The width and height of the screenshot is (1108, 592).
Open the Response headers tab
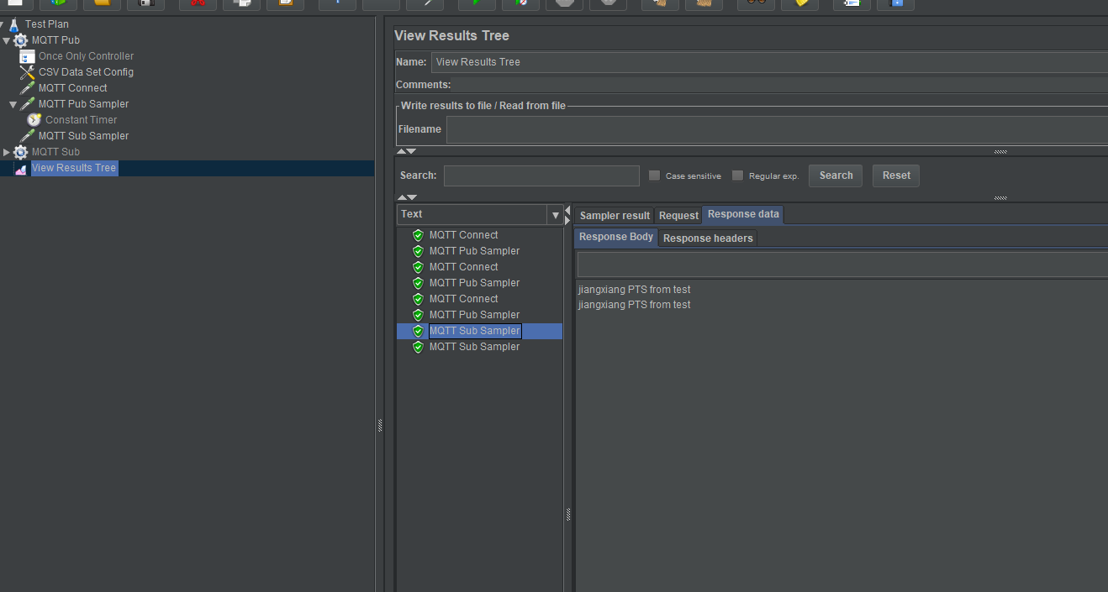[x=708, y=238]
